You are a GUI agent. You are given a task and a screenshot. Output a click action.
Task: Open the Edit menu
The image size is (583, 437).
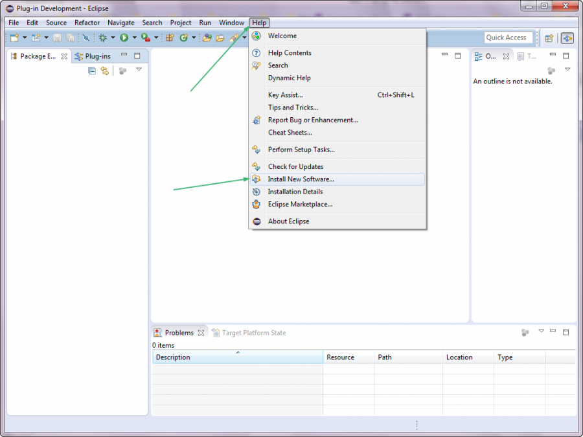point(32,23)
